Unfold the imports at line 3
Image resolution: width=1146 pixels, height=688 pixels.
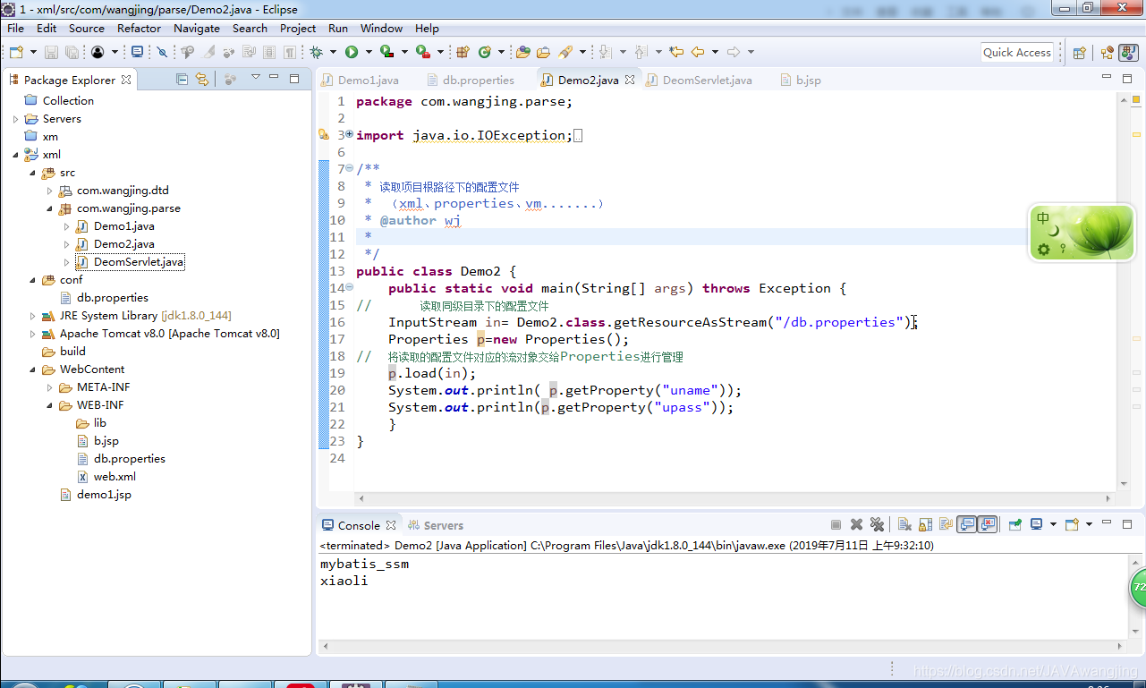(349, 135)
